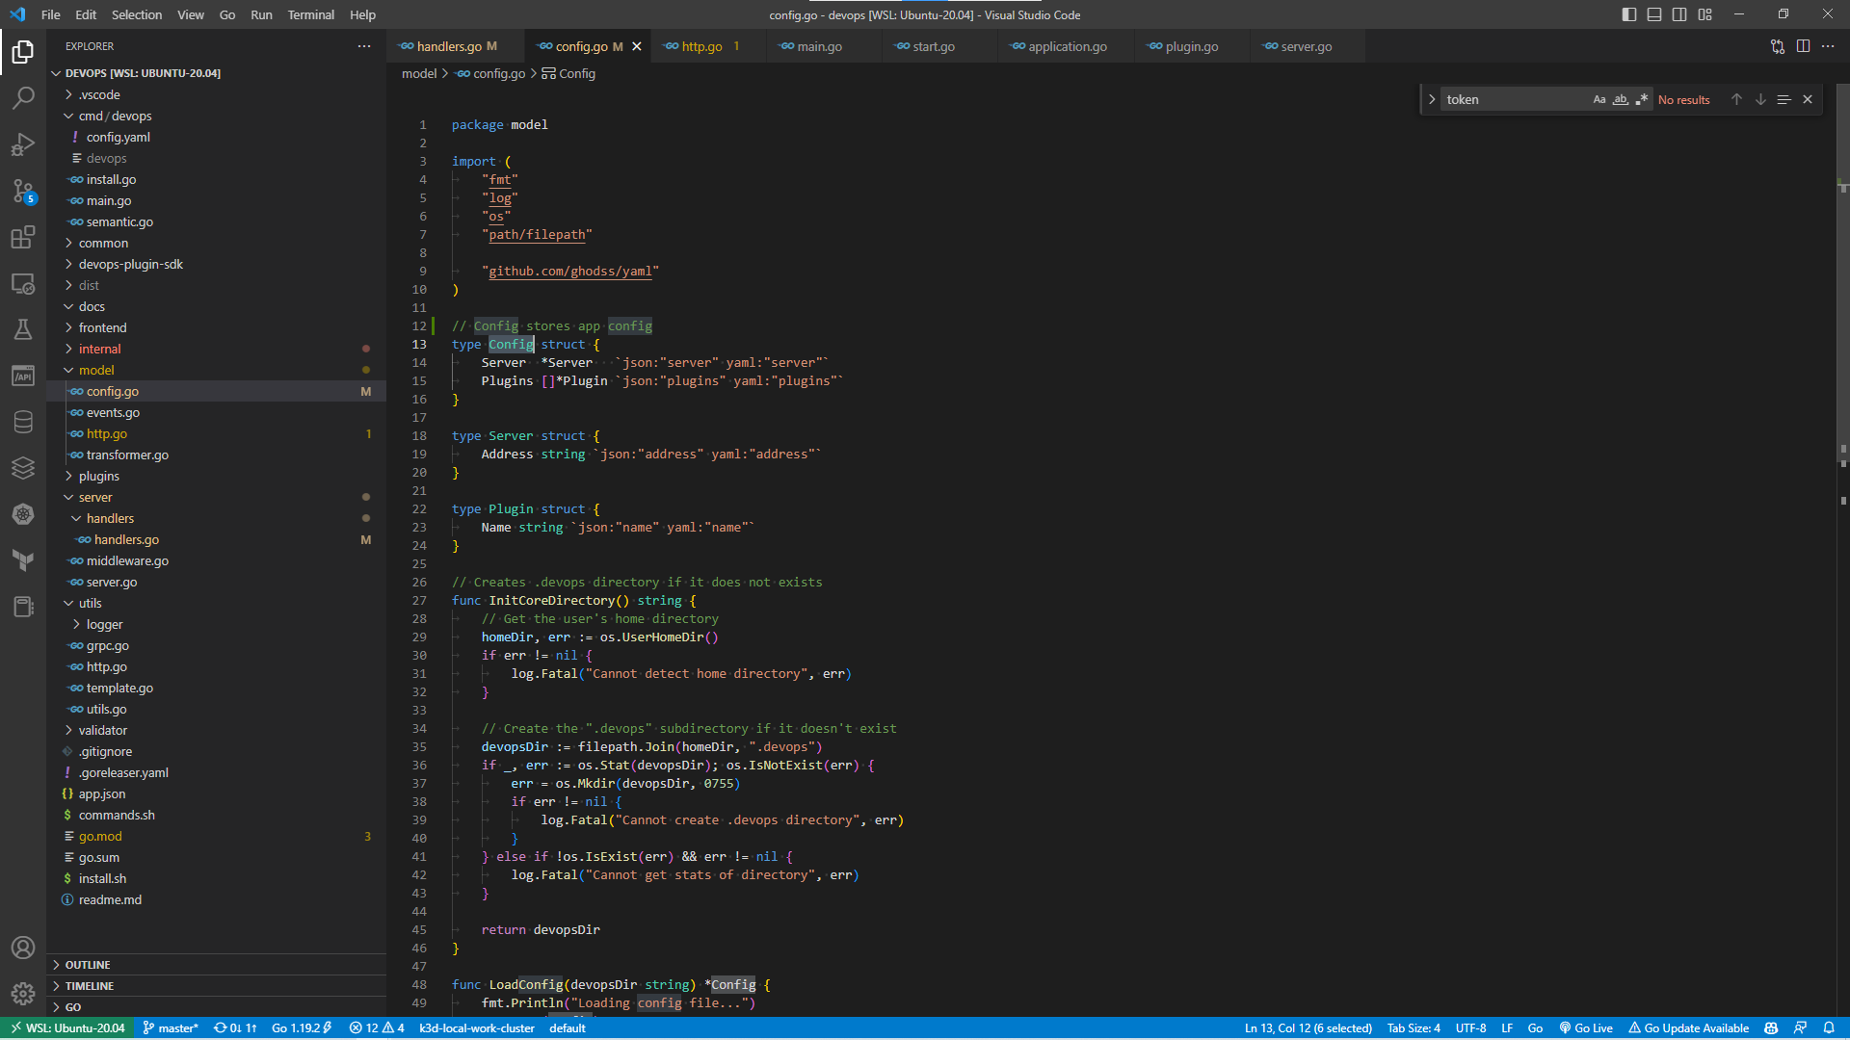The image size is (1850, 1040).
Task: Open the Search view in the activity bar
Action: pyautogui.click(x=24, y=97)
